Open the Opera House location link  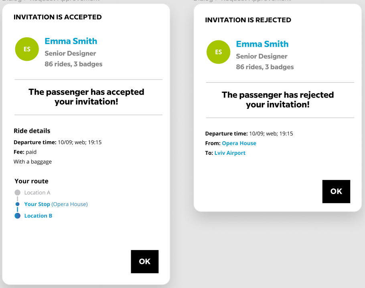(239, 143)
